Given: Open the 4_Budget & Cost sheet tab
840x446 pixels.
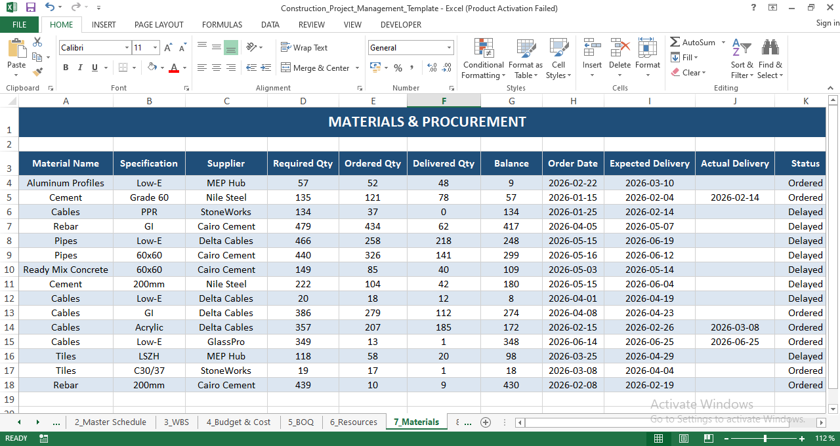Looking at the screenshot, I should tap(238, 422).
